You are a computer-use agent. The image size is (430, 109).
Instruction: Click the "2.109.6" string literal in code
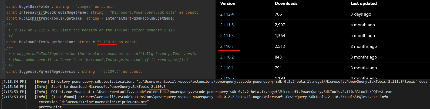(111, 72)
